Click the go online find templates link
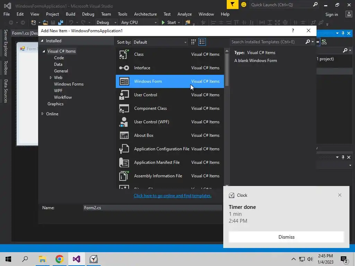This screenshot has width=355, height=266. (173, 196)
